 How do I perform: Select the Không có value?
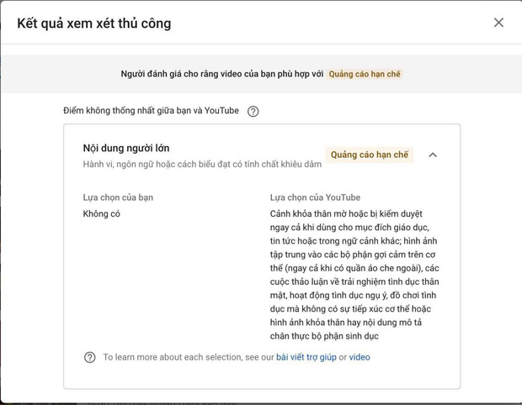point(102,214)
